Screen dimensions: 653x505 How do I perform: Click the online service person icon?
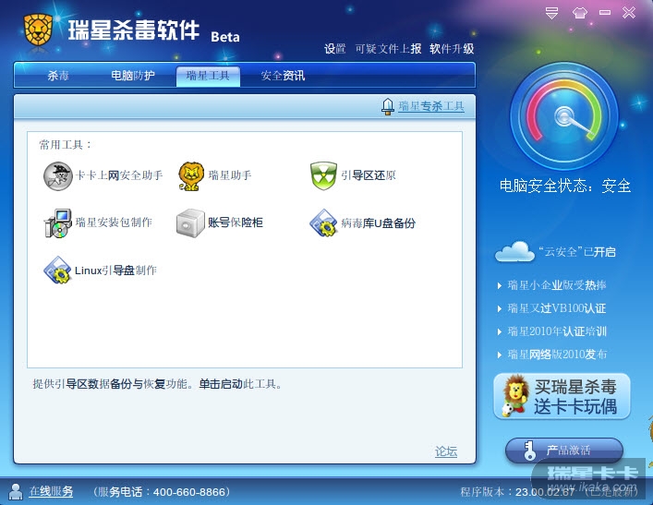pos(16,492)
